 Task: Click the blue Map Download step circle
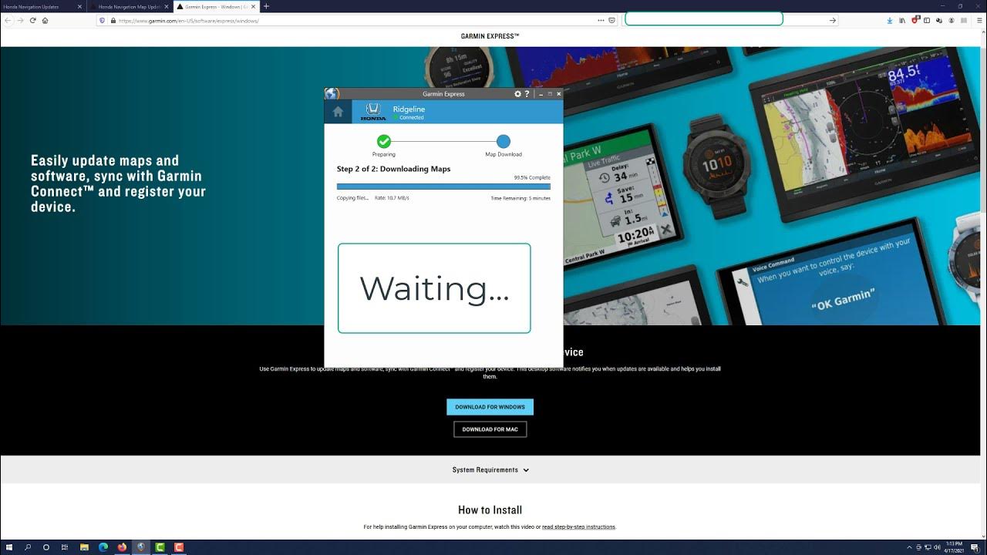504,141
